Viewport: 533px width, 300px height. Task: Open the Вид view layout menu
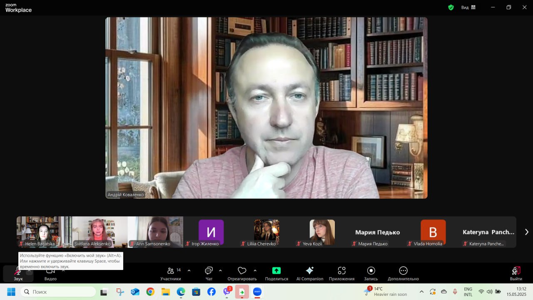tap(468, 7)
